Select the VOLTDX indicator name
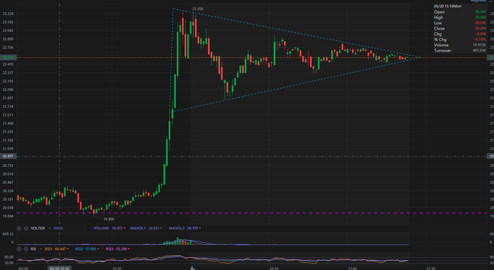 (38, 228)
